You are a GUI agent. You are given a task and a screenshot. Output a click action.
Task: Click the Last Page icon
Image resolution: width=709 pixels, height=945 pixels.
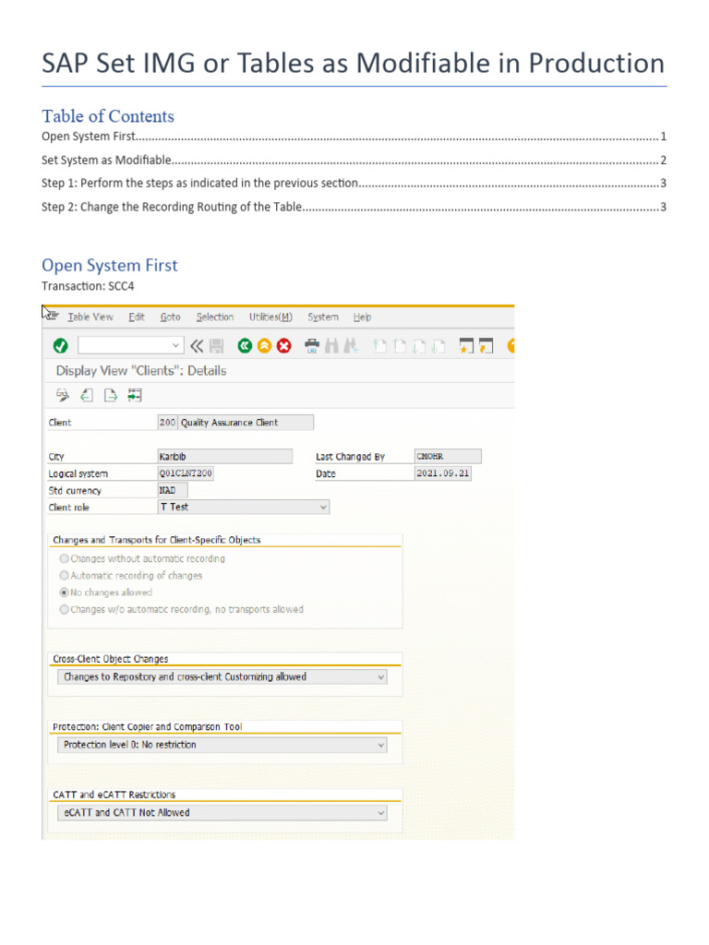[x=439, y=346]
